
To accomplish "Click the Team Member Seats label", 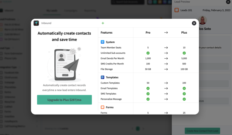I will 111,48.
